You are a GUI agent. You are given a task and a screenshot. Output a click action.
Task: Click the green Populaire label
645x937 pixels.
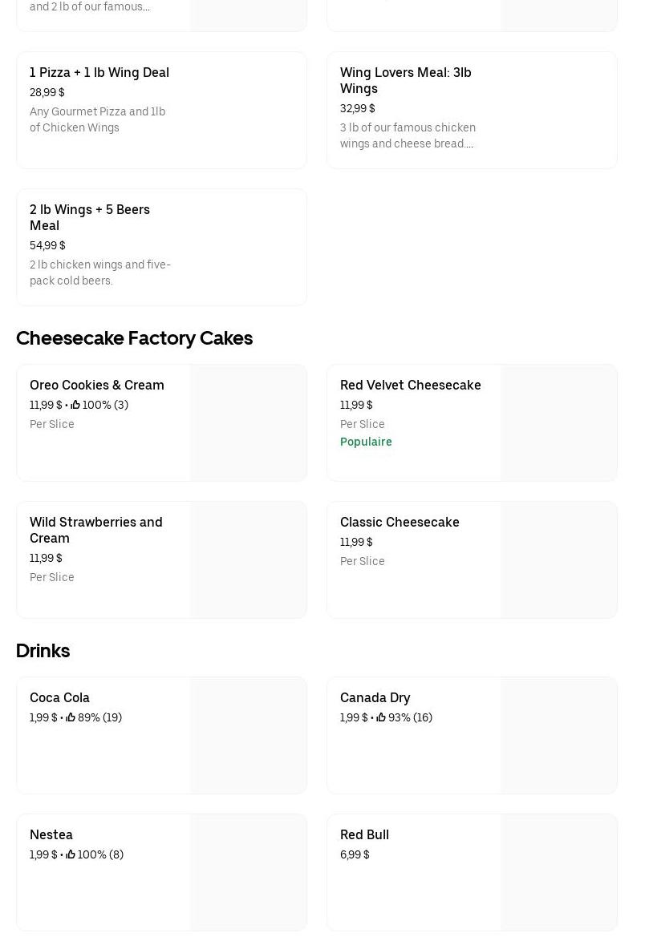(x=366, y=442)
